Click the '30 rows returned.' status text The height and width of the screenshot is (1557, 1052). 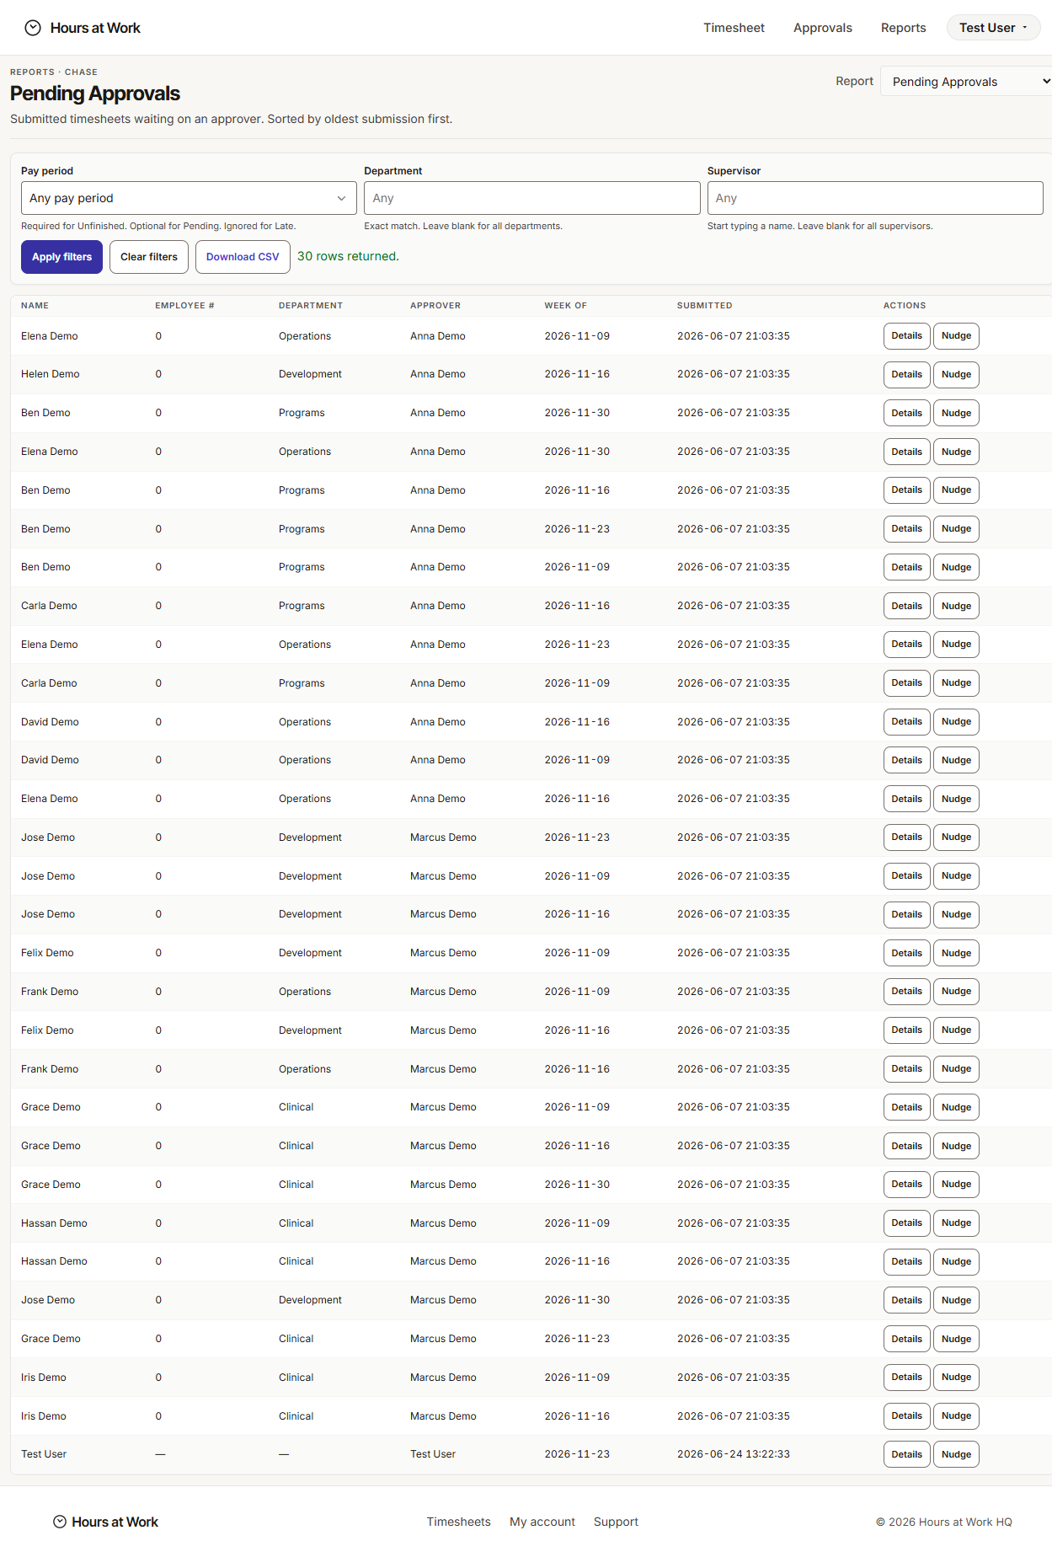pos(348,256)
